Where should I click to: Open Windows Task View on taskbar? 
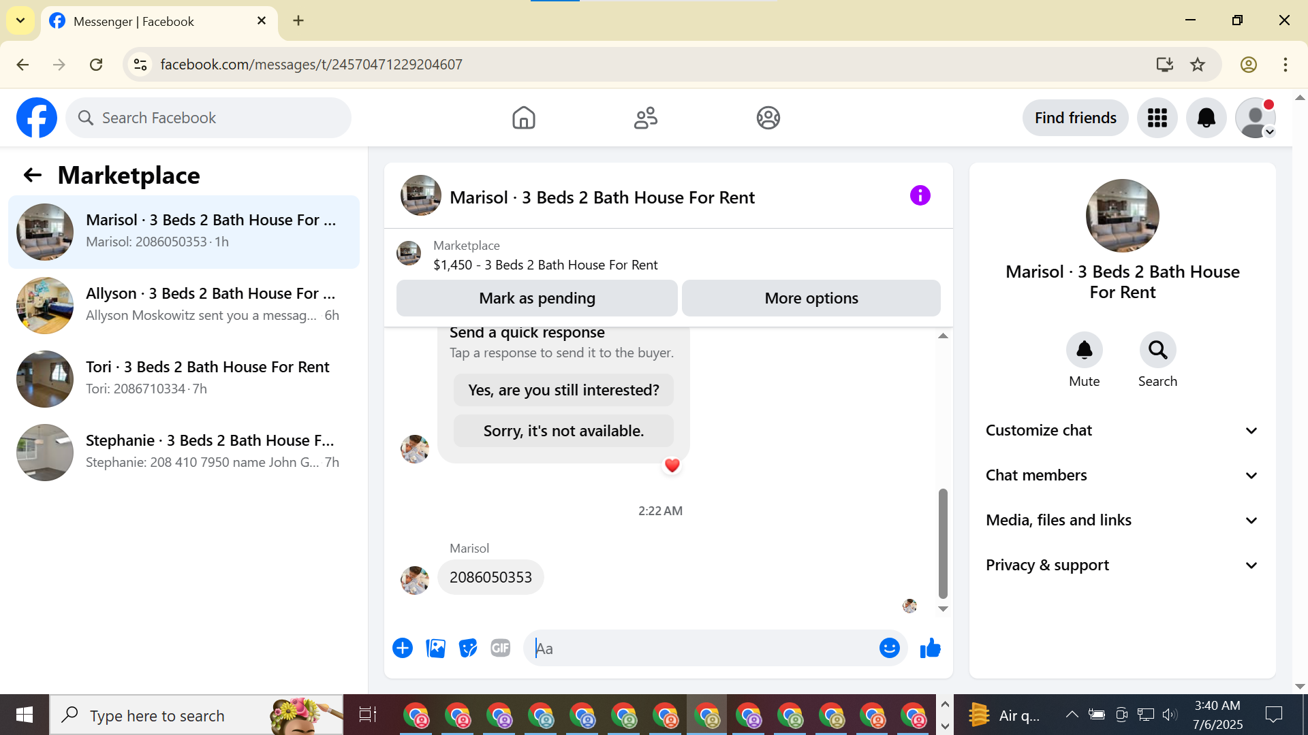(368, 715)
